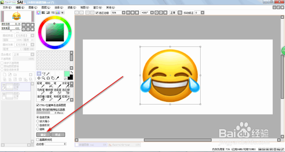Image resolution: width=285 pixels, height=152 pixels.
Task: Open the 混合模式 blend mode dropdown
Action: (32, 54)
